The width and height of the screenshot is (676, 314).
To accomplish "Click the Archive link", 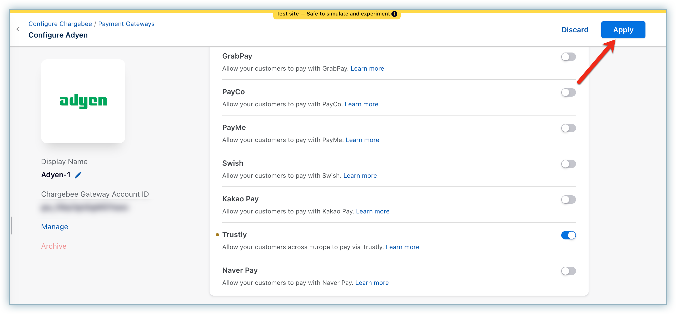I will (54, 246).
